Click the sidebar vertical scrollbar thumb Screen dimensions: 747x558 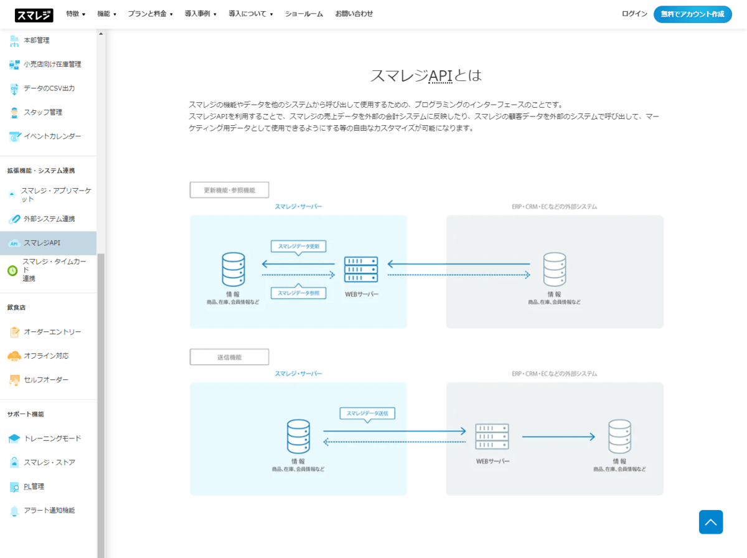[x=101, y=405]
